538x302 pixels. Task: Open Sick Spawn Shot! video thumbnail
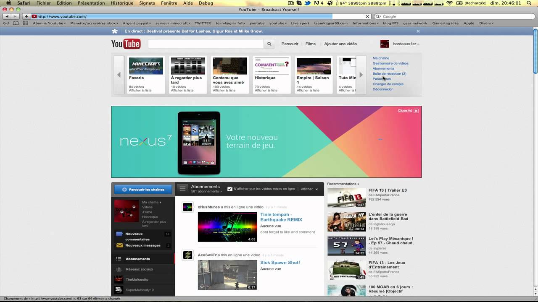(227, 275)
